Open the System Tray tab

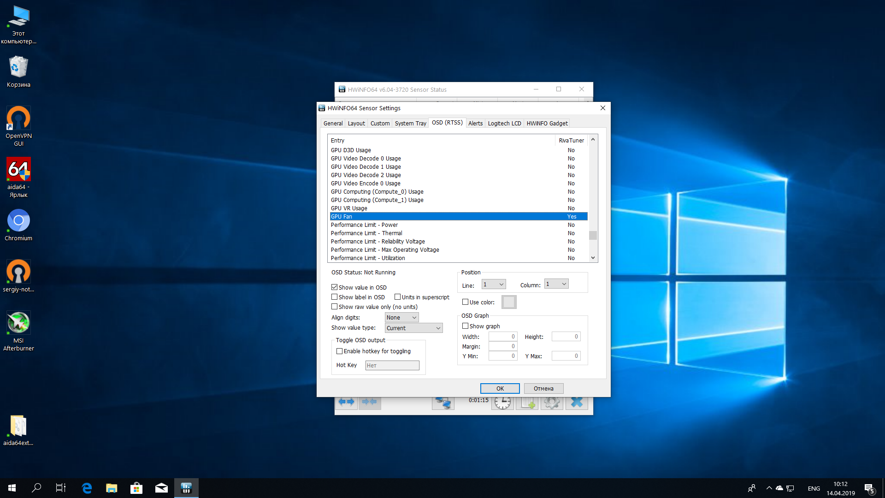410,124
